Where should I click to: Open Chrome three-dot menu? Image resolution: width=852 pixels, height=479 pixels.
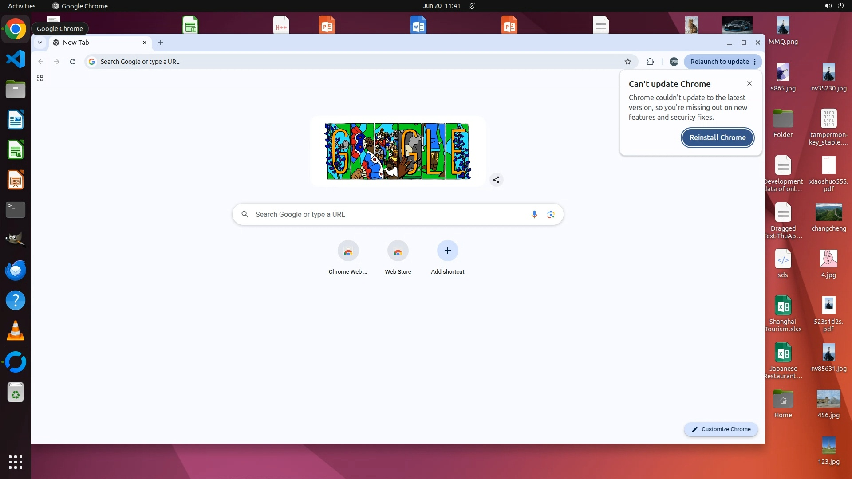(755, 62)
